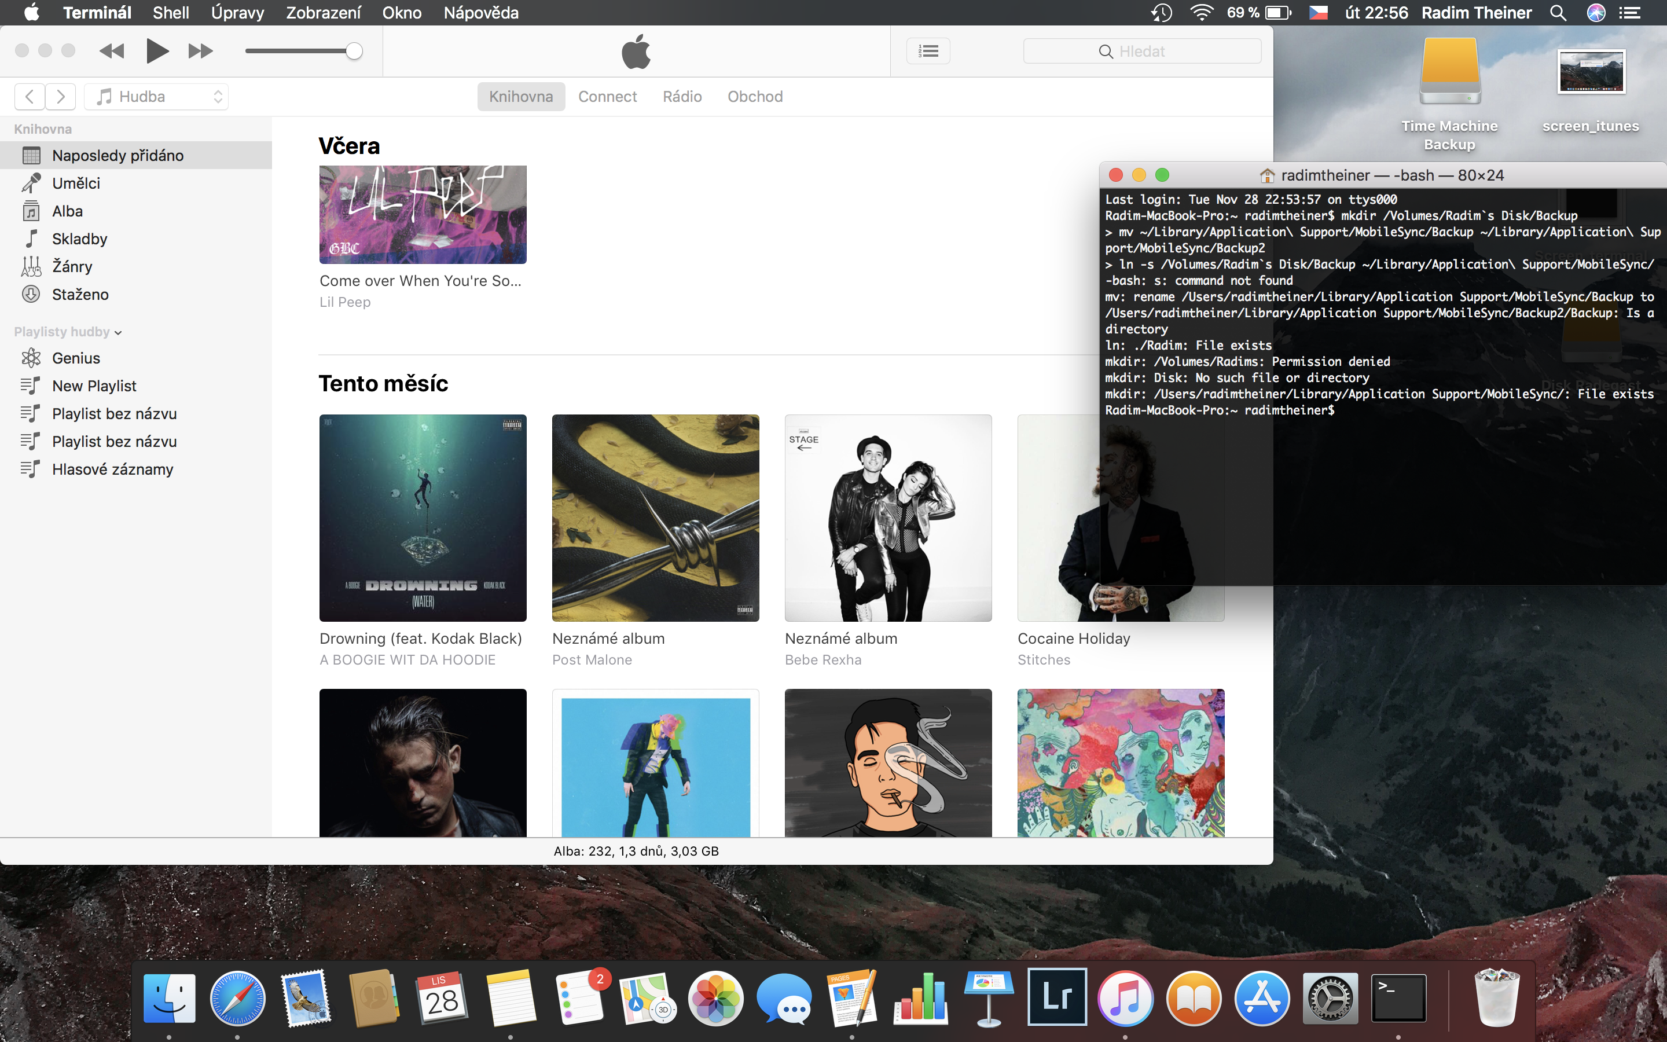Open the Hudba media type dropdown
This screenshot has width=1667, height=1042.
[157, 97]
